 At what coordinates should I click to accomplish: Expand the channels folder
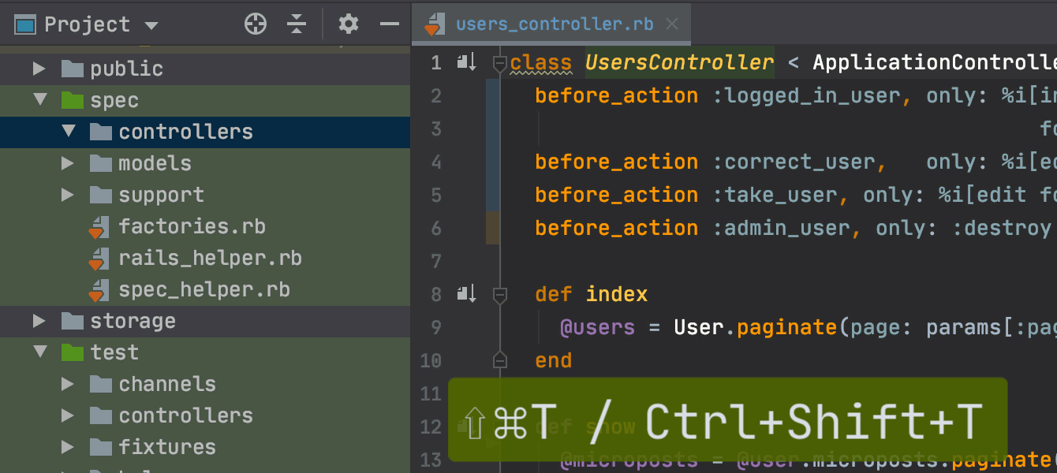(69, 384)
